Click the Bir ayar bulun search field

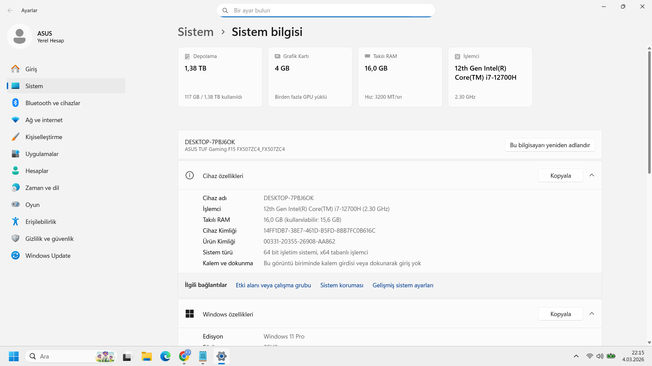tap(326, 11)
